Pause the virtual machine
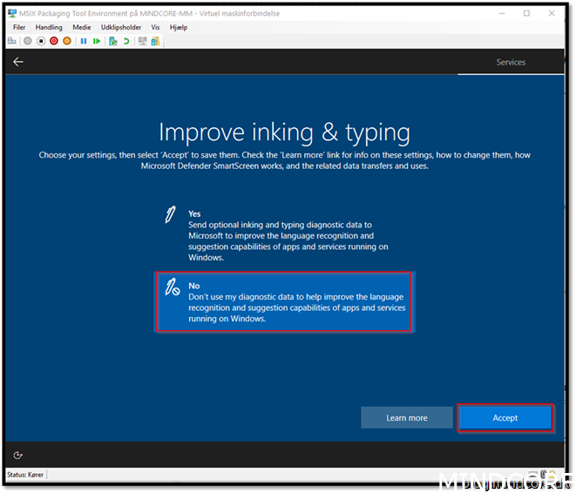Viewport: 576px width, 493px height. click(x=84, y=41)
